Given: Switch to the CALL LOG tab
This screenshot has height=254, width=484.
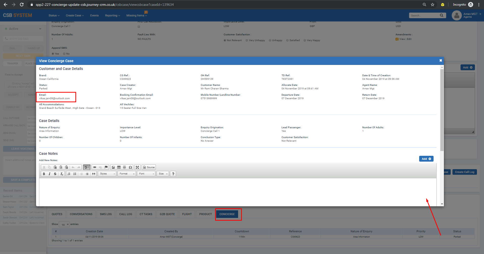Looking at the screenshot, I should click(x=126, y=214).
